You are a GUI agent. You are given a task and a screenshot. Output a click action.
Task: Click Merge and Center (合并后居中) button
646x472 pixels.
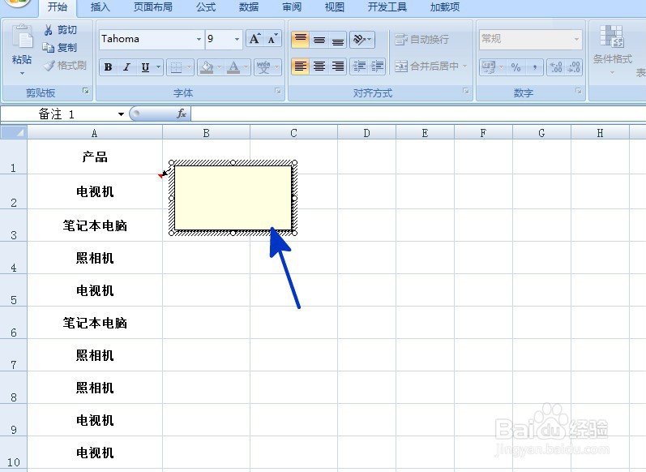pyautogui.click(x=426, y=66)
